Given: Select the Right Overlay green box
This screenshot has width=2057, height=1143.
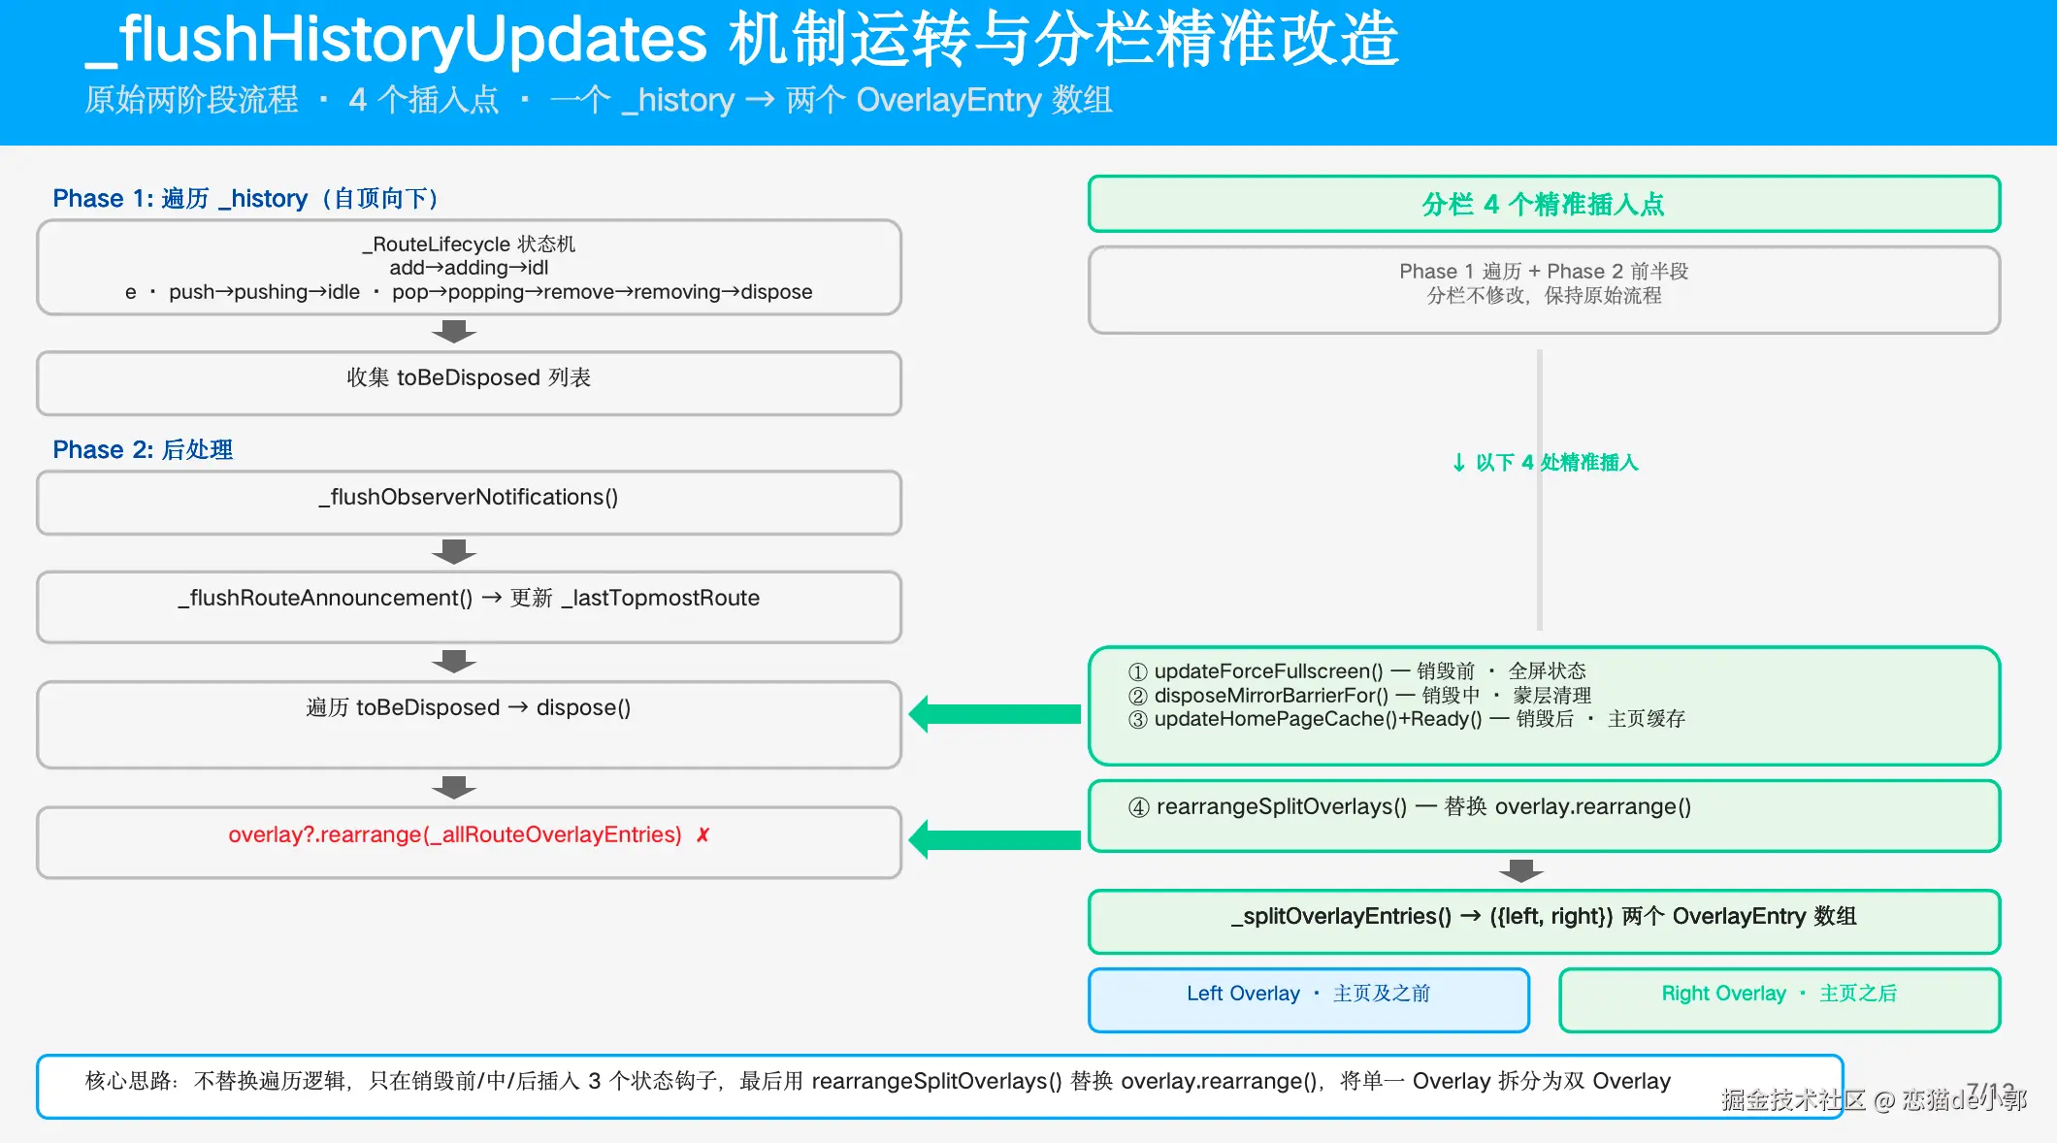Looking at the screenshot, I should pos(1779,999).
